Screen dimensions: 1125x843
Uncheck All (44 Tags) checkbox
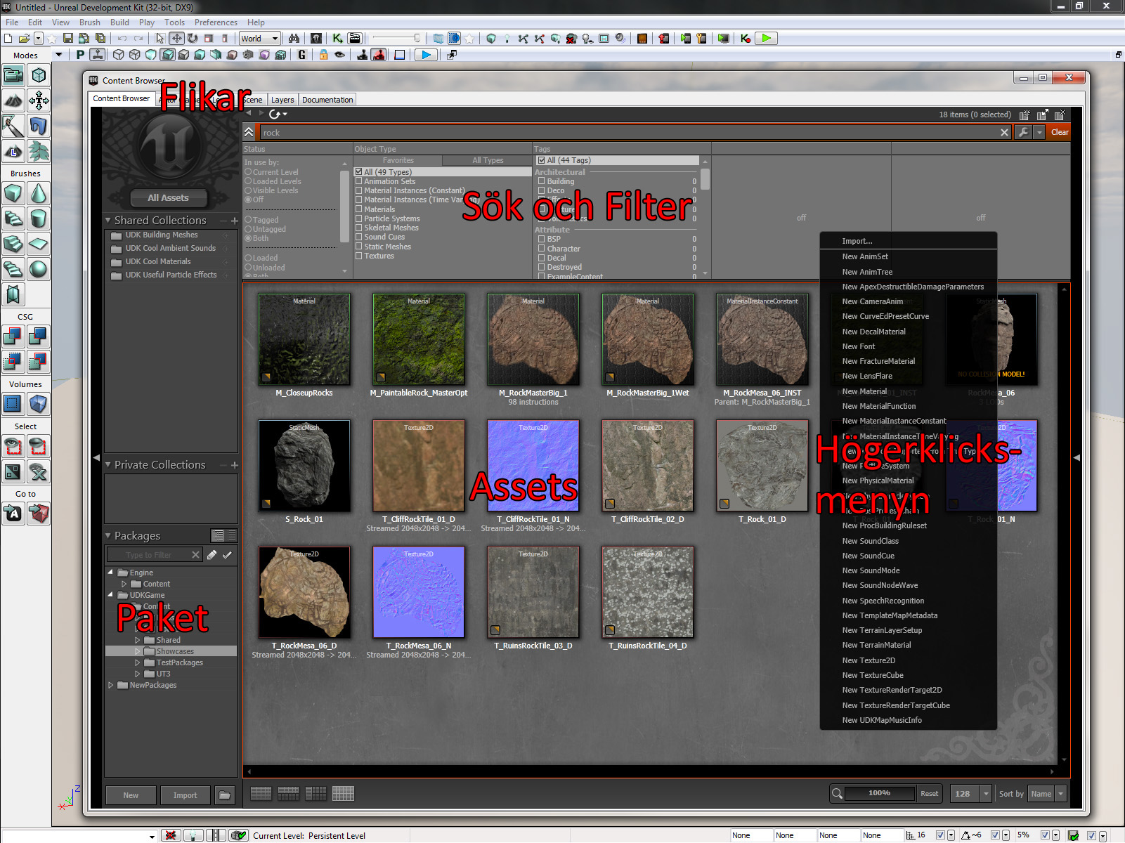point(542,160)
